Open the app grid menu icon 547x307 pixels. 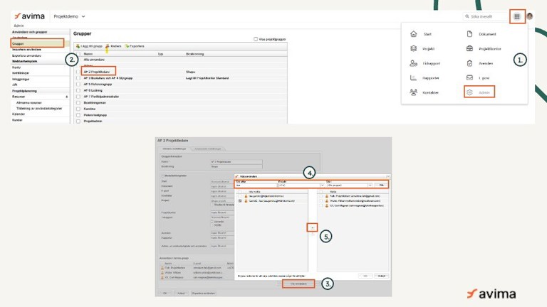tap(517, 16)
